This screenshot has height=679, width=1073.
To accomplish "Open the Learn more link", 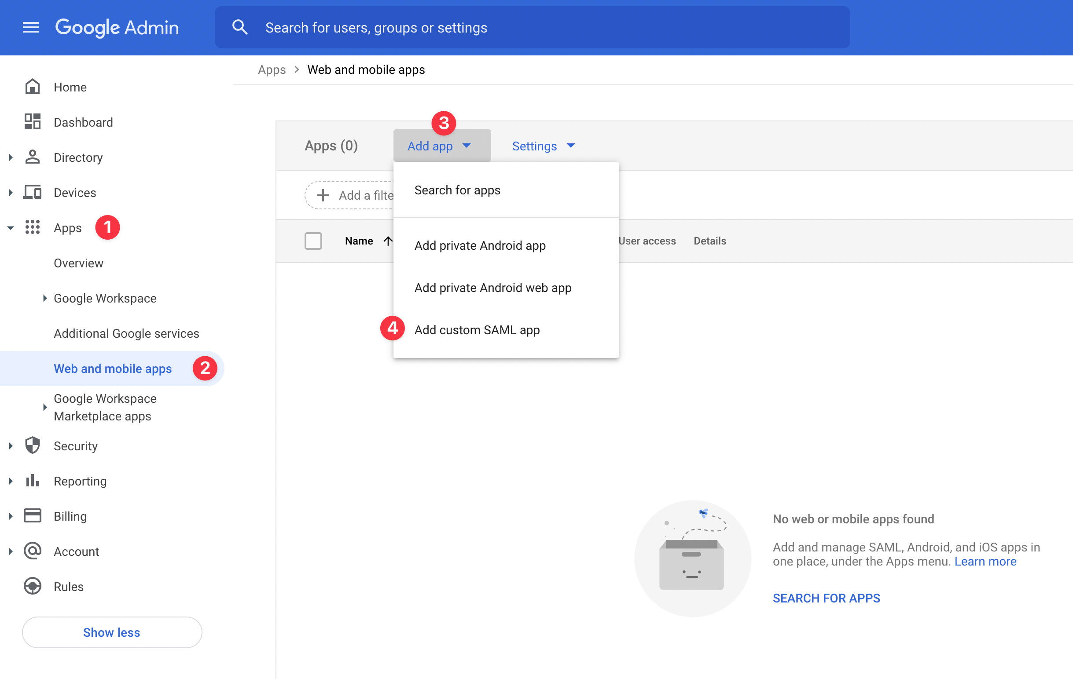I will click(985, 561).
